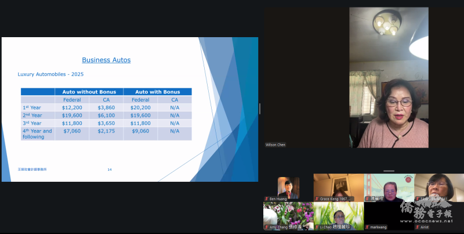
Task: Click the muted mic icon next to mariwang
Action: pyautogui.click(x=367, y=226)
